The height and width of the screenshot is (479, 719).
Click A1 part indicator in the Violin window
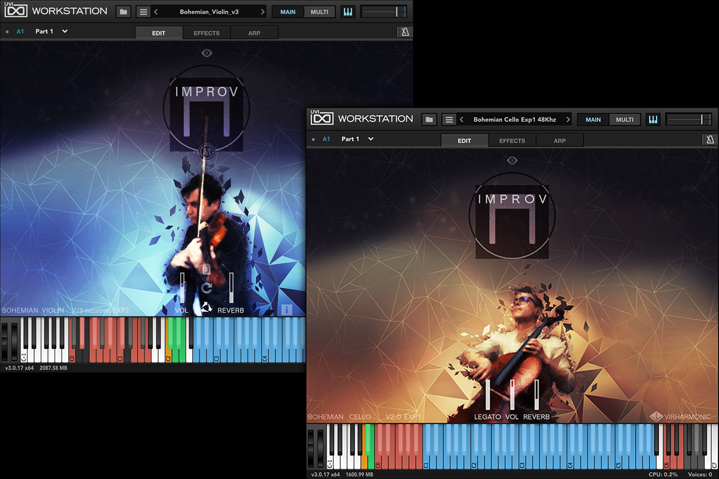click(20, 31)
